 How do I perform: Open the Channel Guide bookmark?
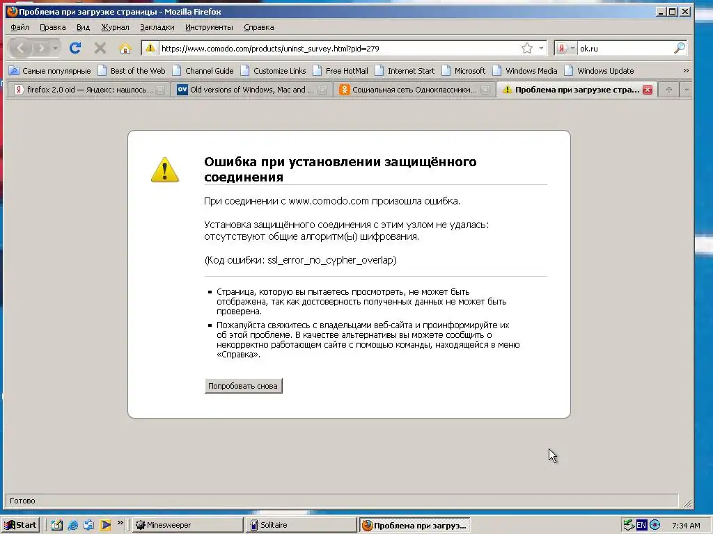[203, 71]
